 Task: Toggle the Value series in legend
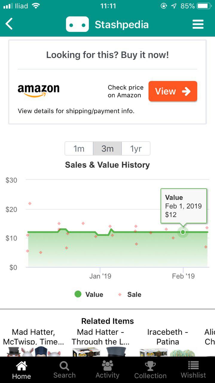click(89, 294)
